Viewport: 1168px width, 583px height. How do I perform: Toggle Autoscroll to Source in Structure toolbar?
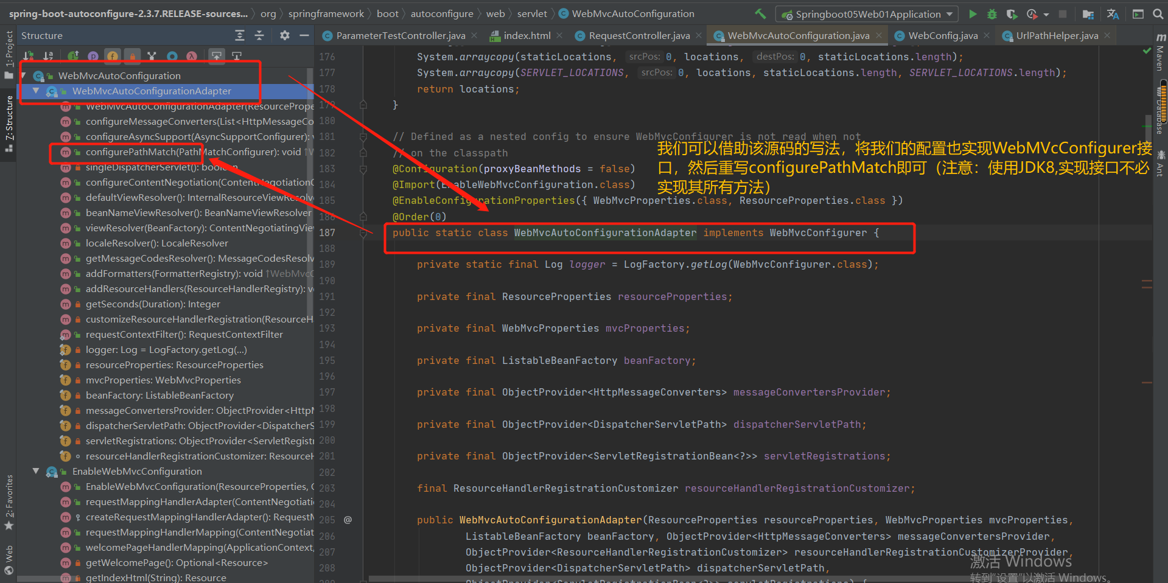point(216,56)
